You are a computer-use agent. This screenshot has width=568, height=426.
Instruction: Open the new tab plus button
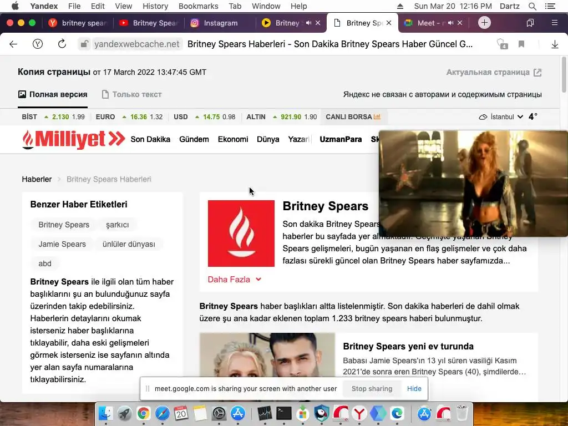(x=484, y=23)
